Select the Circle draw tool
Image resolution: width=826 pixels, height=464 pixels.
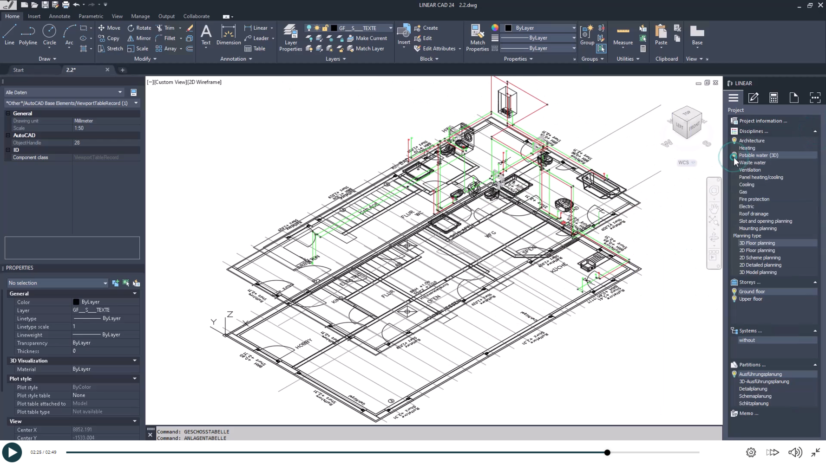(49, 35)
